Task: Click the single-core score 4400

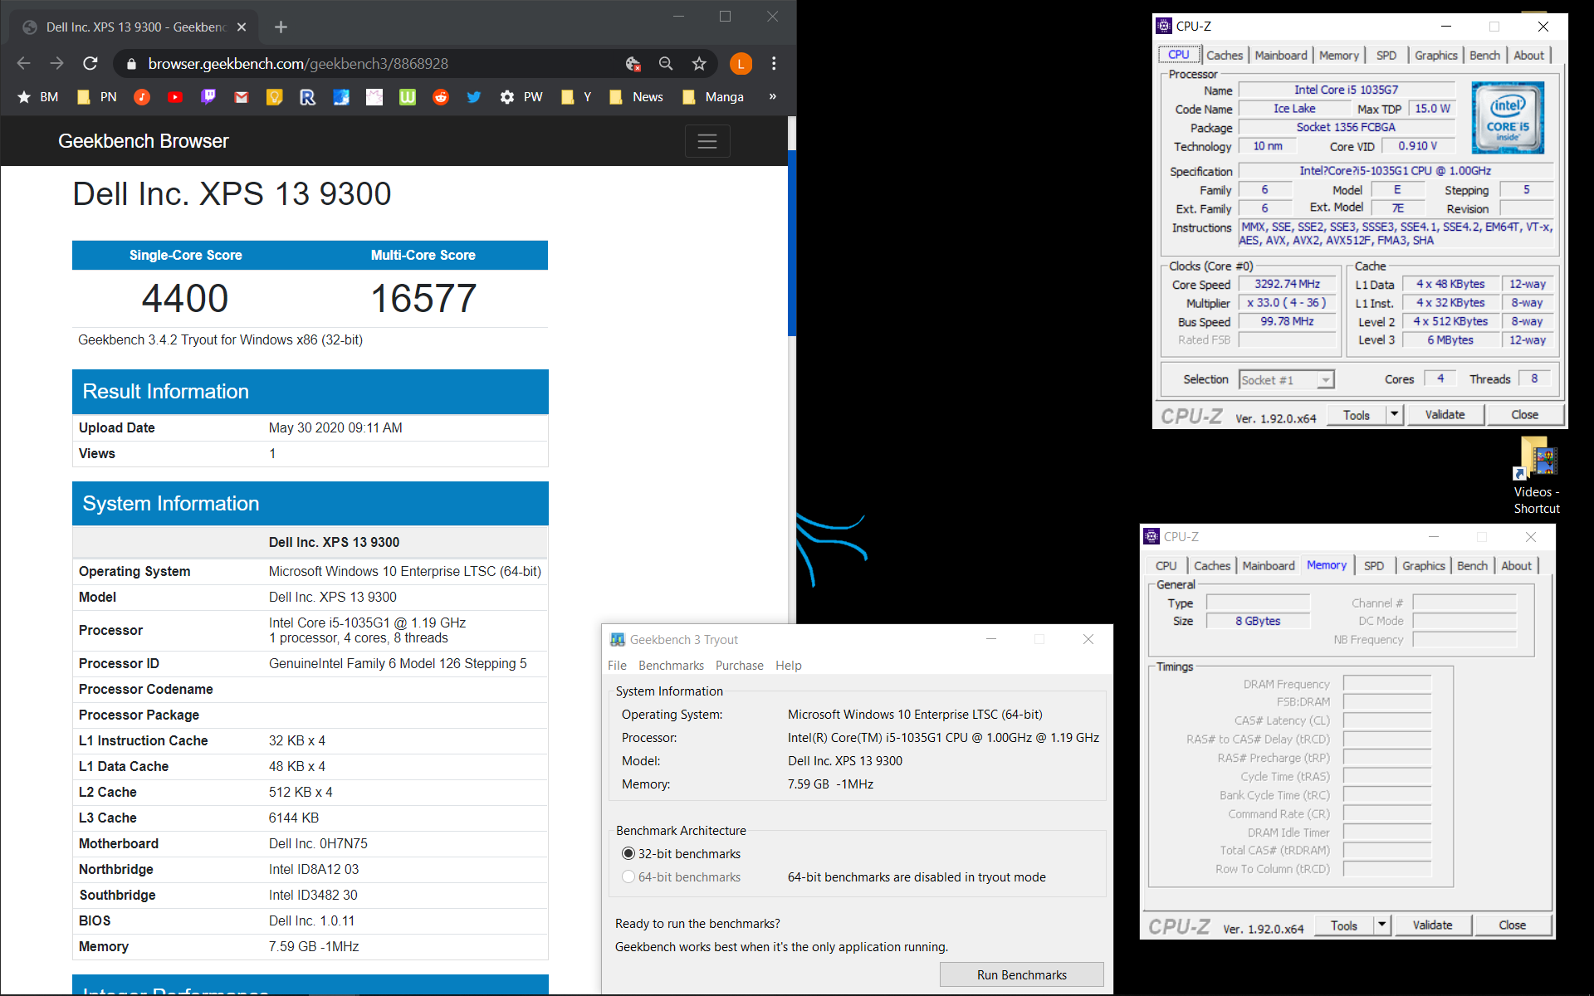Action: pos(185,299)
